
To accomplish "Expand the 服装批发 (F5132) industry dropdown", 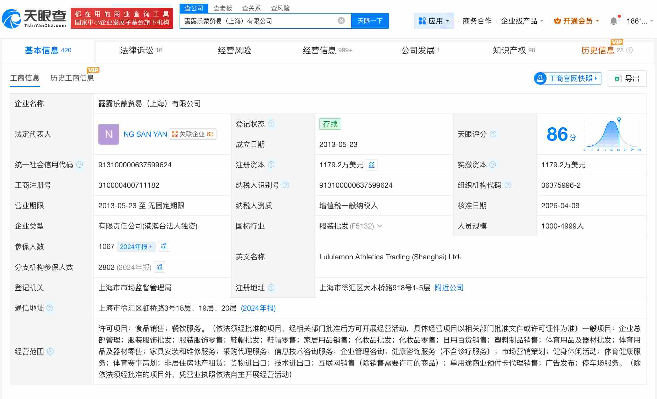I will click(x=380, y=226).
